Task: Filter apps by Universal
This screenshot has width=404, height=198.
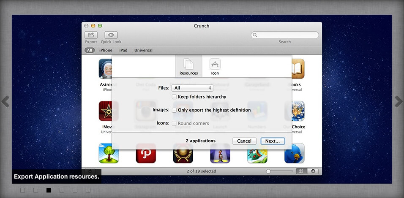Action: [x=143, y=50]
